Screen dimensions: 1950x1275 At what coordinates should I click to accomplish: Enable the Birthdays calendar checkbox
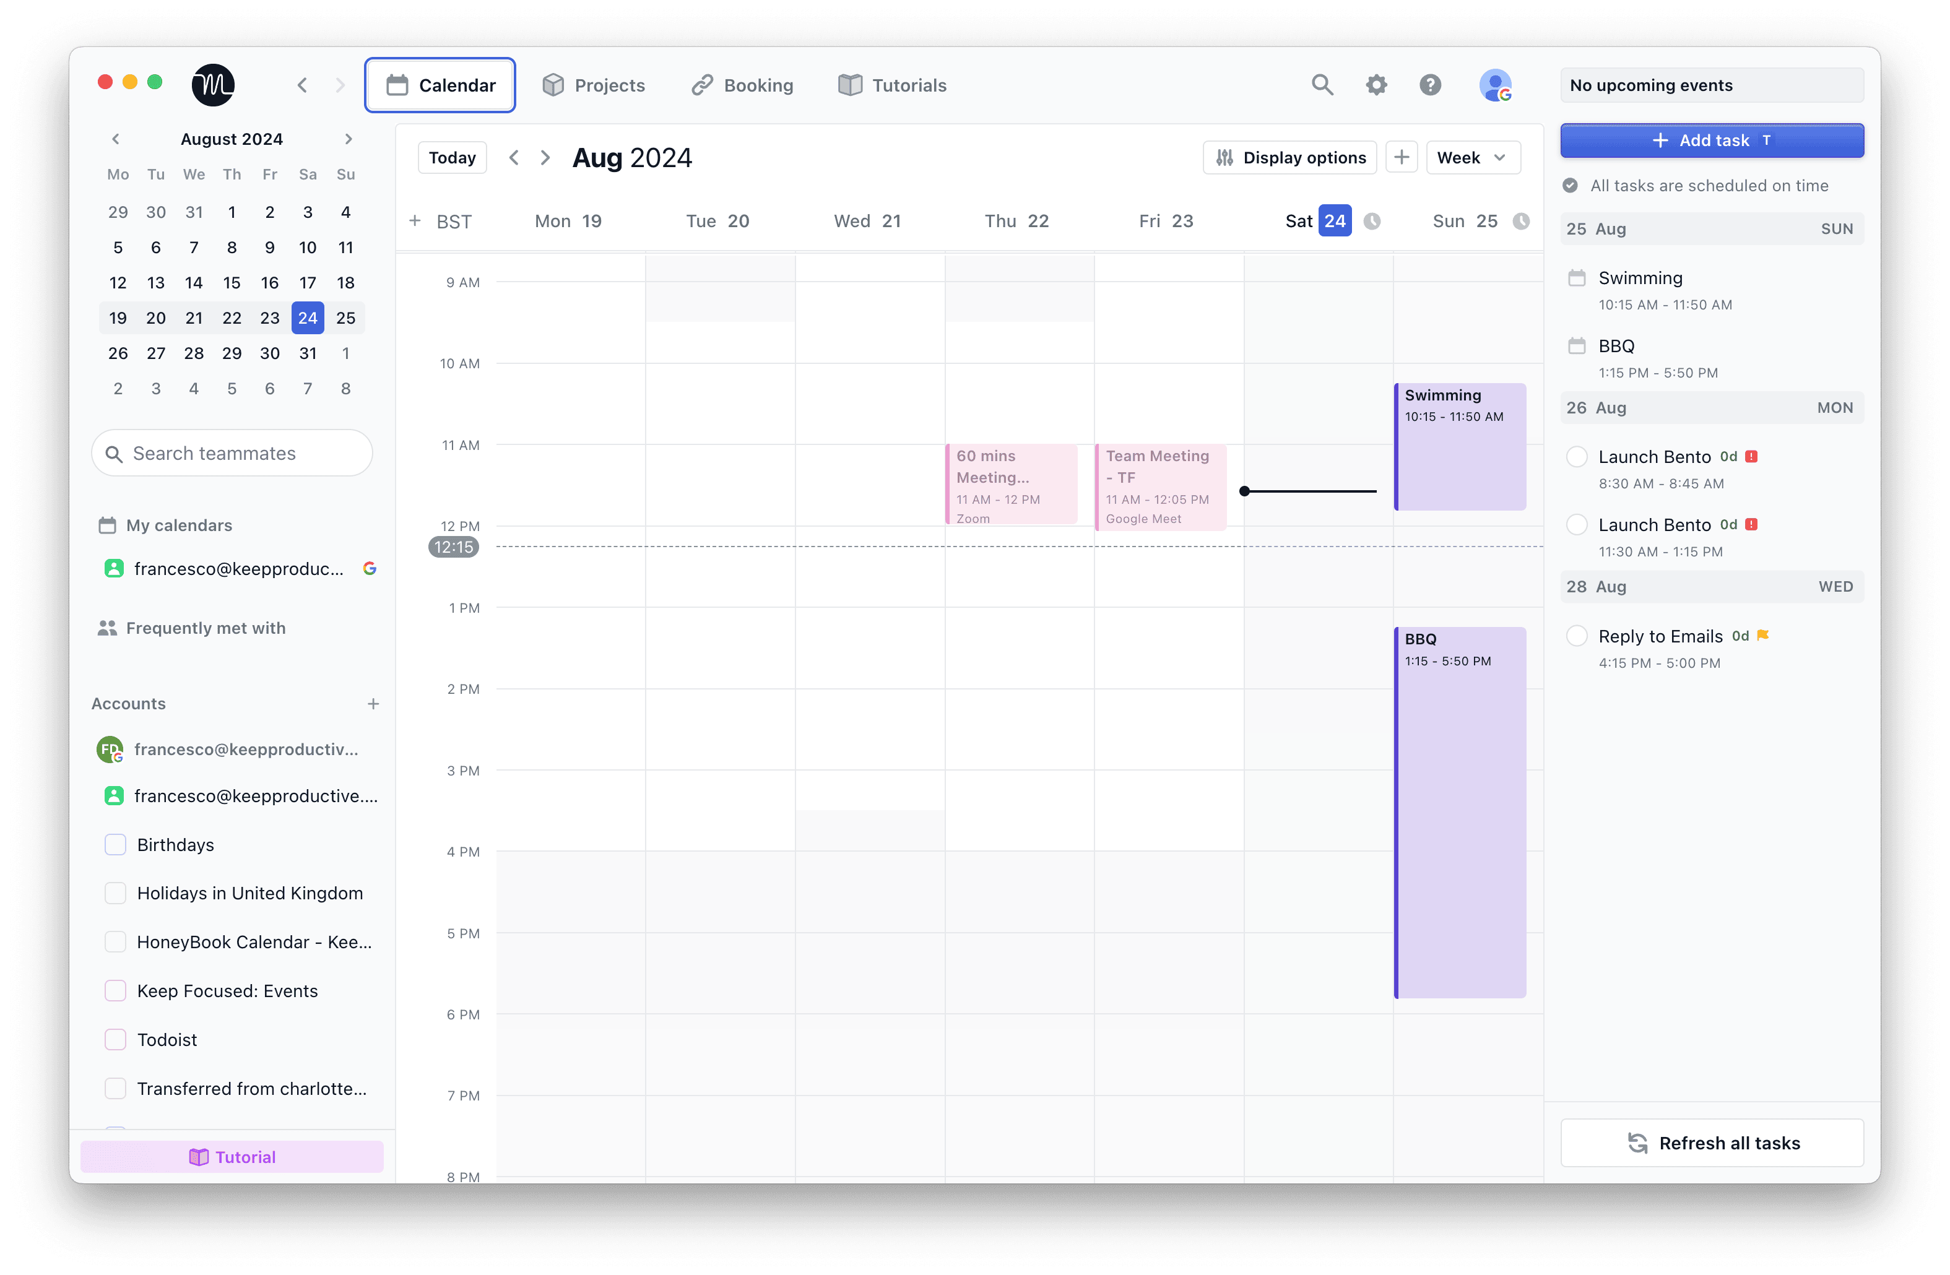(x=116, y=845)
